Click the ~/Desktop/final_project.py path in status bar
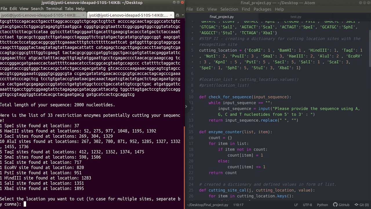 coord(208,205)
